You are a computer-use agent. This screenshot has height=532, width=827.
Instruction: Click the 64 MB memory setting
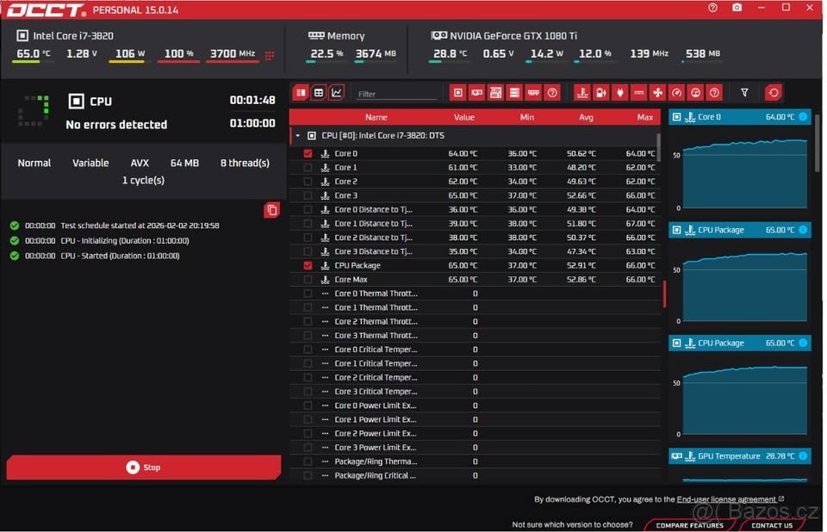[184, 163]
